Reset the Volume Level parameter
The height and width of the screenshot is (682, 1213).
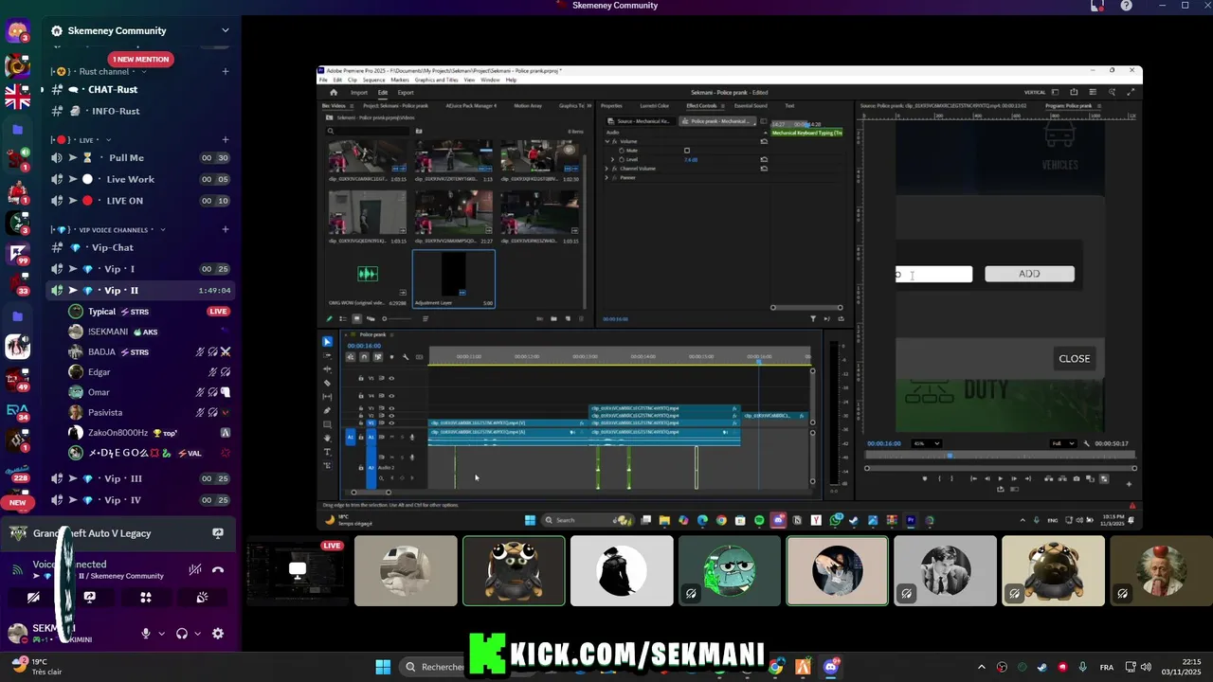point(764,159)
